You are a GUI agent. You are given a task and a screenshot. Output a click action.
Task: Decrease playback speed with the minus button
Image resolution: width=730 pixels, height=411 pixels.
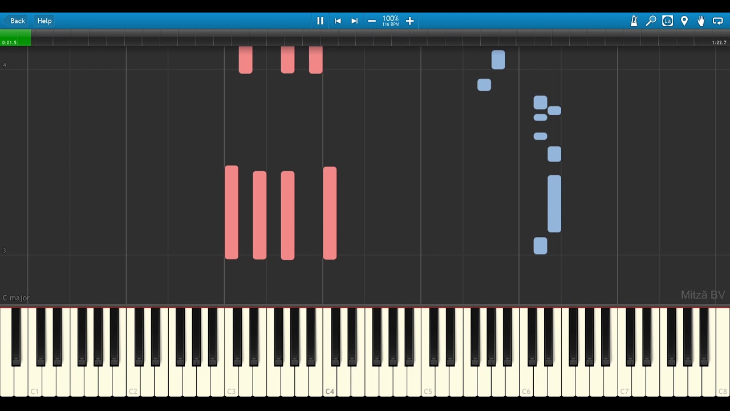[372, 21]
